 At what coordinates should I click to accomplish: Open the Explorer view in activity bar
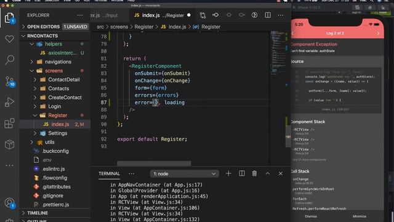click(x=9, y=18)
